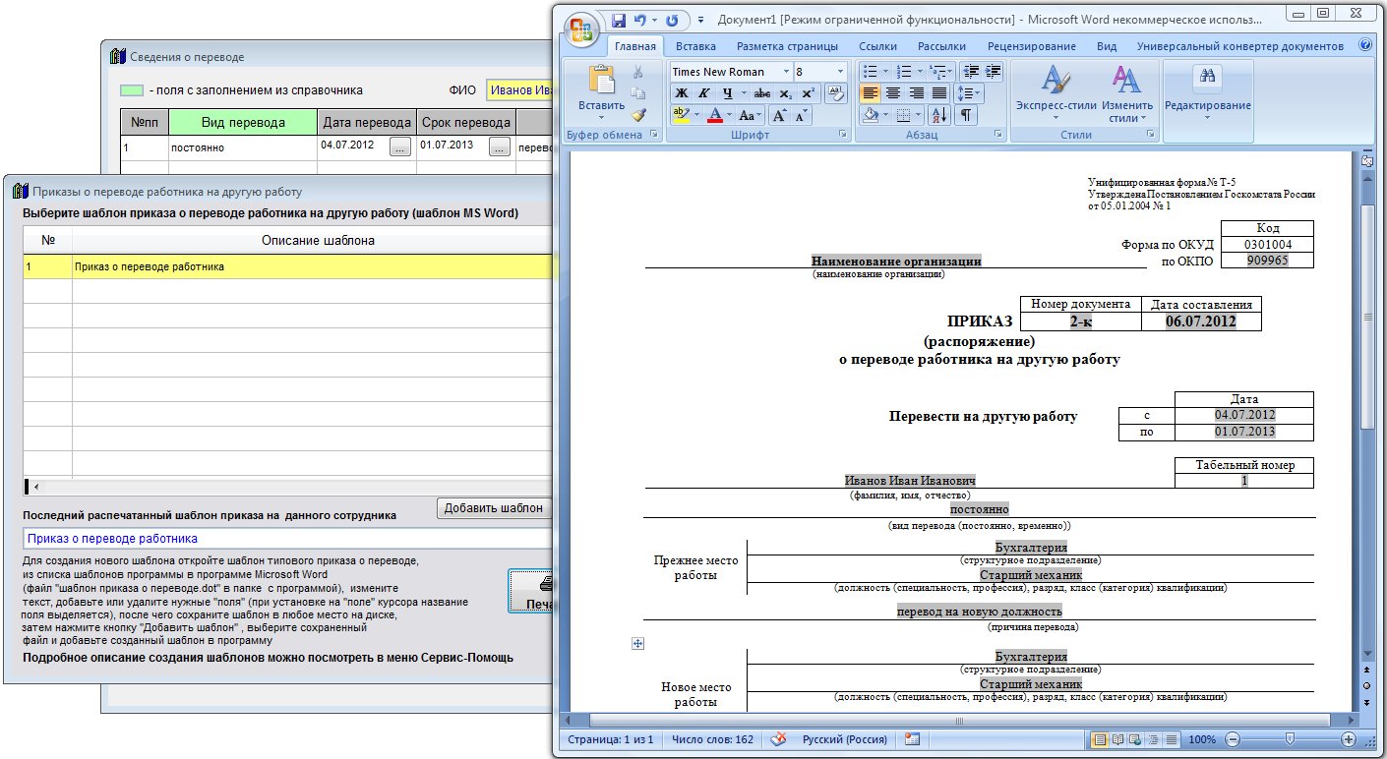The height and width of the screenshot is (759, 1387).
Task: Open Word Help via the question mark icon
Action: point(1365,45)
